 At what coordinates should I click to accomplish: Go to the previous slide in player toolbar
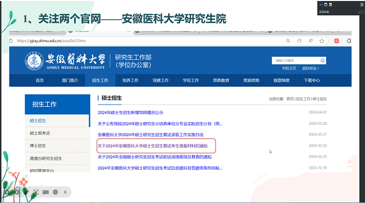(7, 192)
